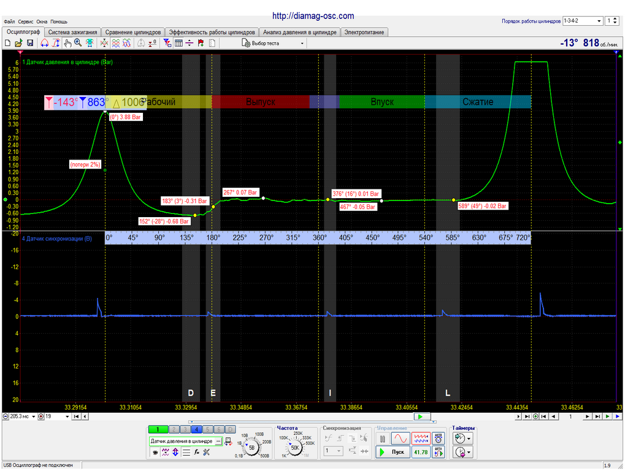Open the Сервис menu

(26, 21)
